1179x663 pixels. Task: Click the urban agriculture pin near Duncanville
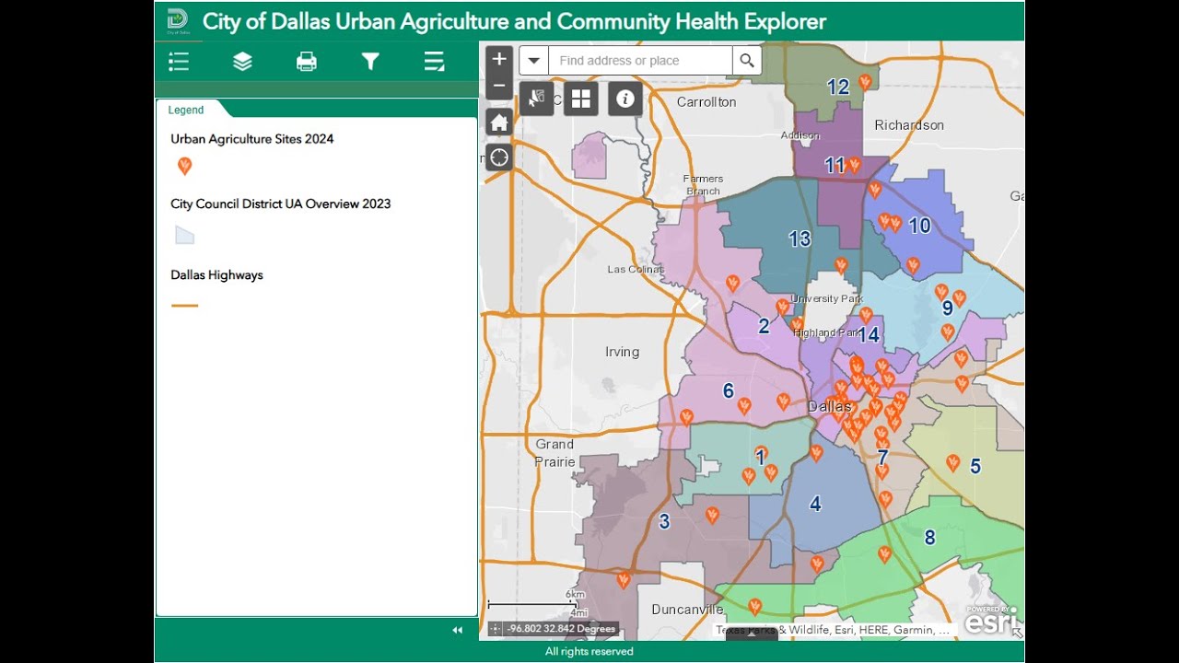(x=754, y=607)
